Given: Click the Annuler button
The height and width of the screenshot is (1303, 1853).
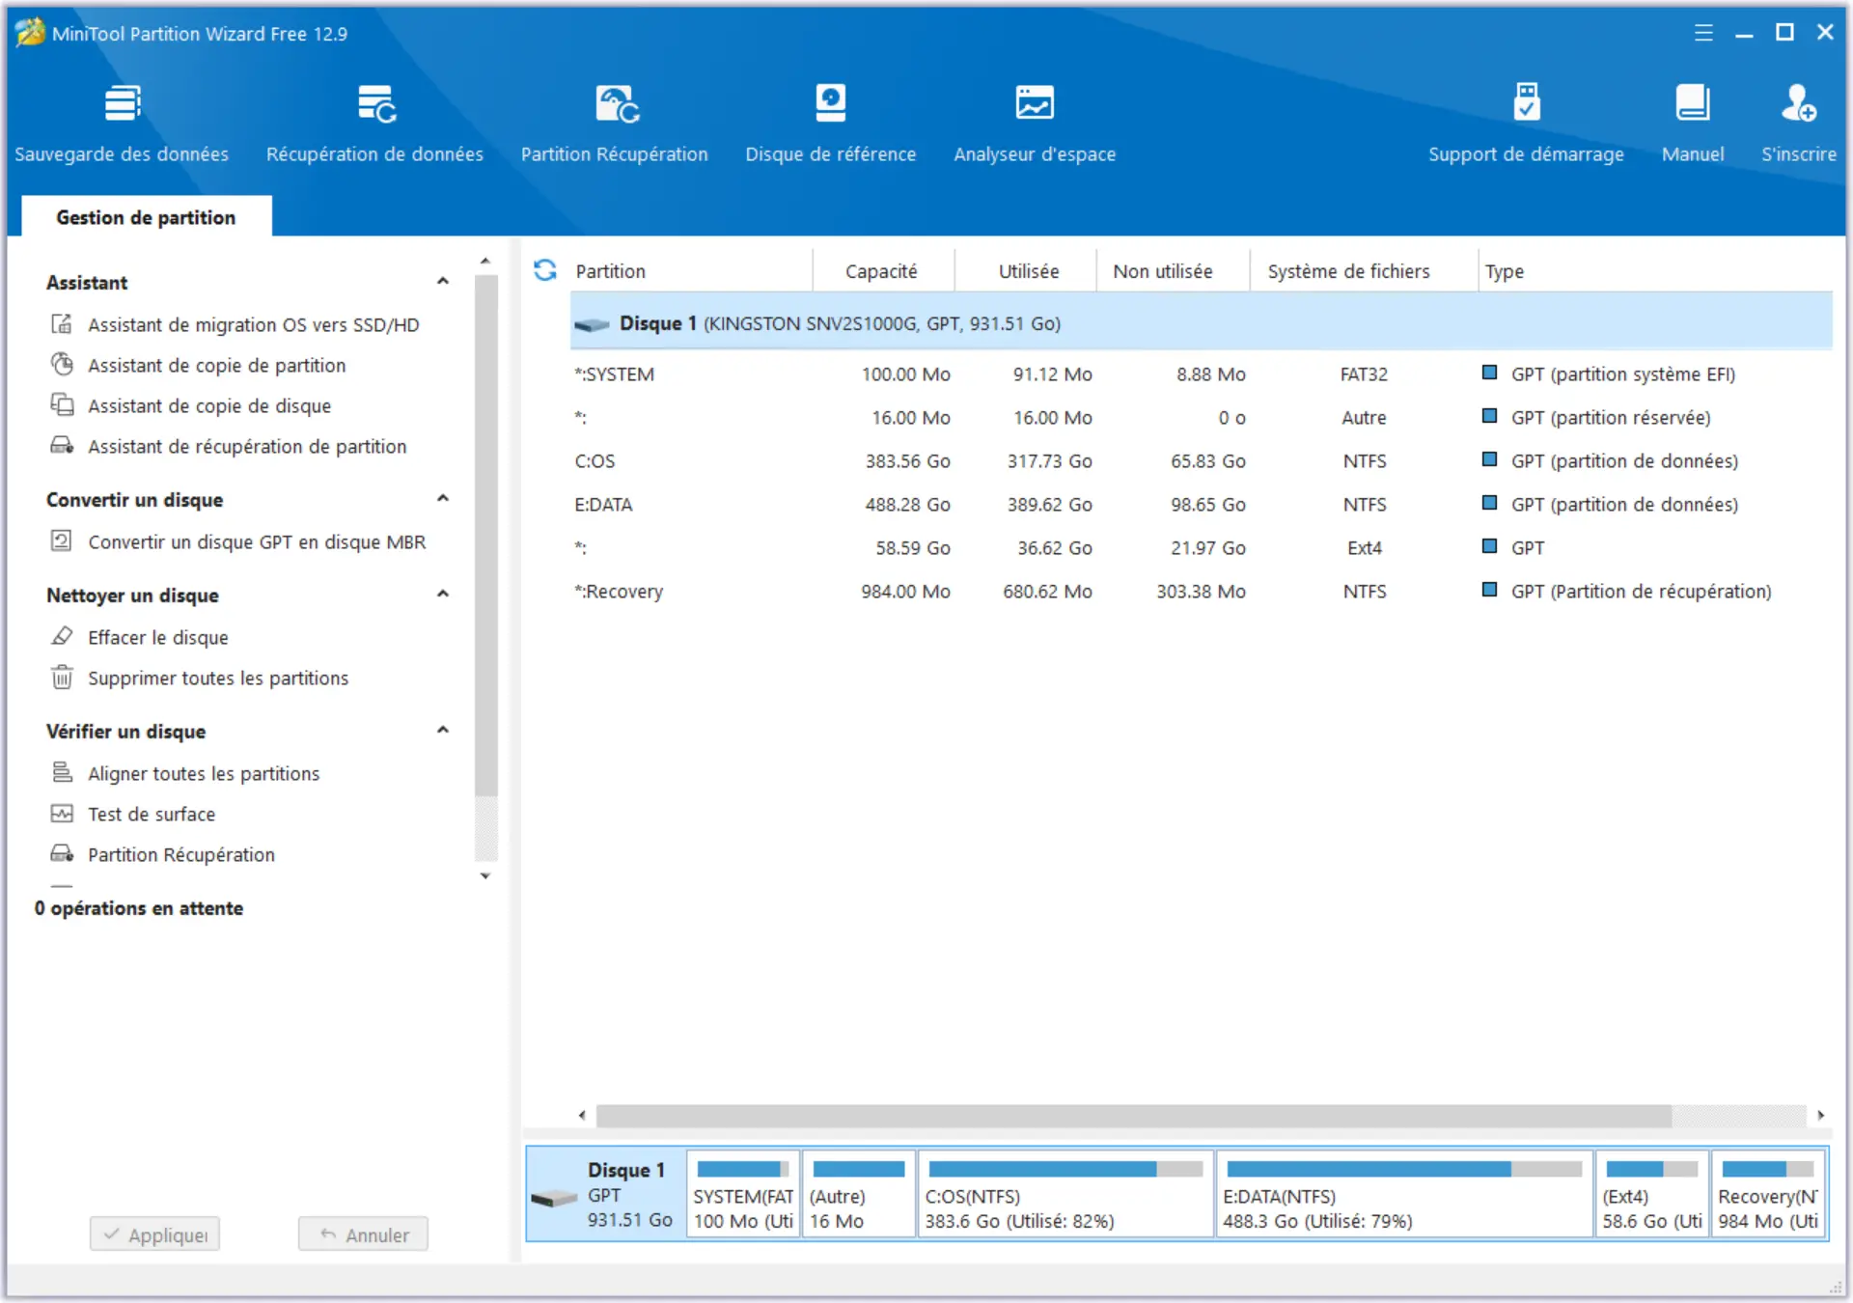Looking at the screenshot, I should click(x=363, y=1234).
